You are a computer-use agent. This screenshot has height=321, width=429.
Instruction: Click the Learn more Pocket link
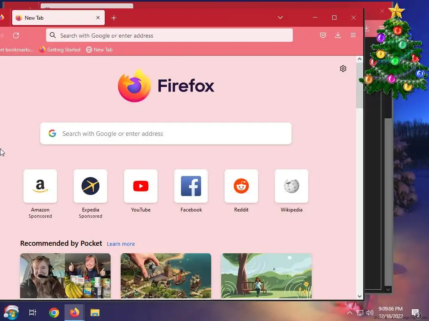pos(121,244)
